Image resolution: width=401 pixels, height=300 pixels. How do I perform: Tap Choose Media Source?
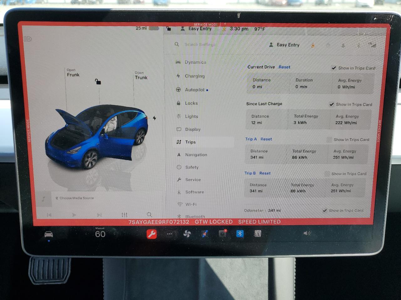pyautogui.click(x=75, y=198)
